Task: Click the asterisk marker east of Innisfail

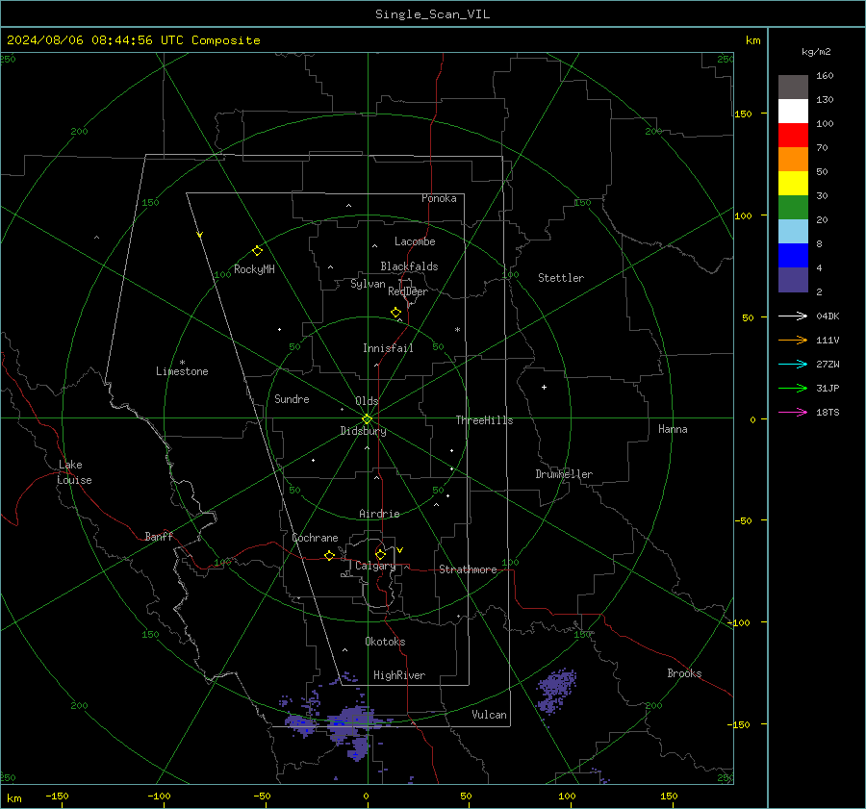Action: point(457,330)
